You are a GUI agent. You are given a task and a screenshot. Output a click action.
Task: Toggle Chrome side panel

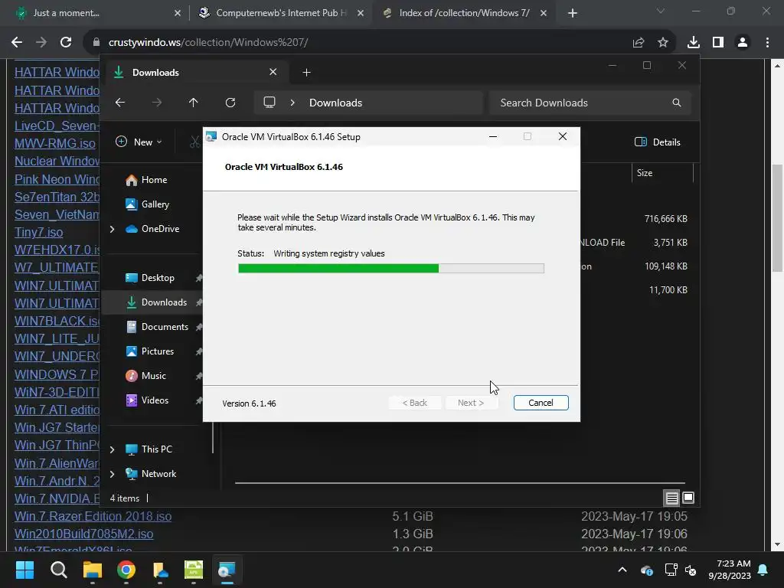(718, 43)
